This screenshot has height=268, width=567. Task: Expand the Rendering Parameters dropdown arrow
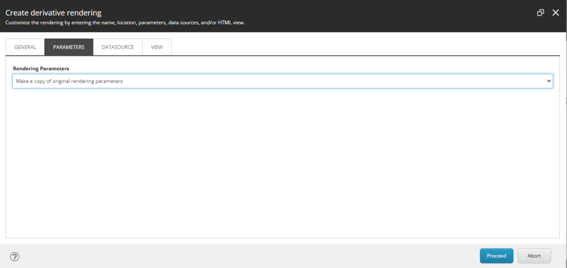pos(549,81)
